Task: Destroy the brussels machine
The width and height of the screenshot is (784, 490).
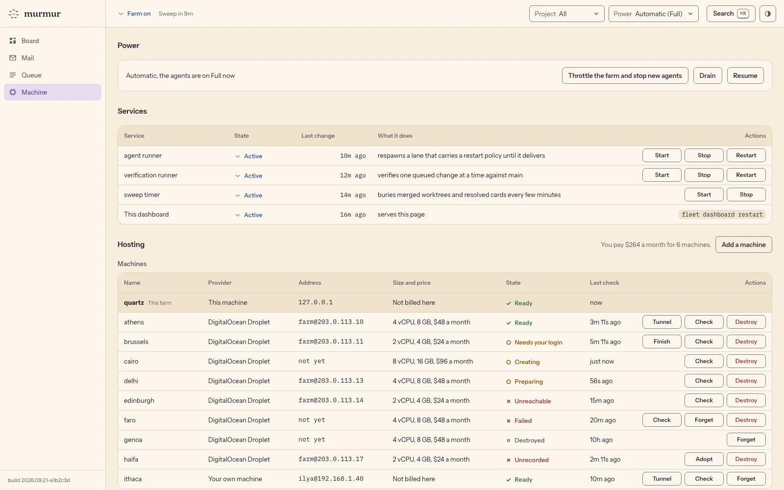Action: 746,342
